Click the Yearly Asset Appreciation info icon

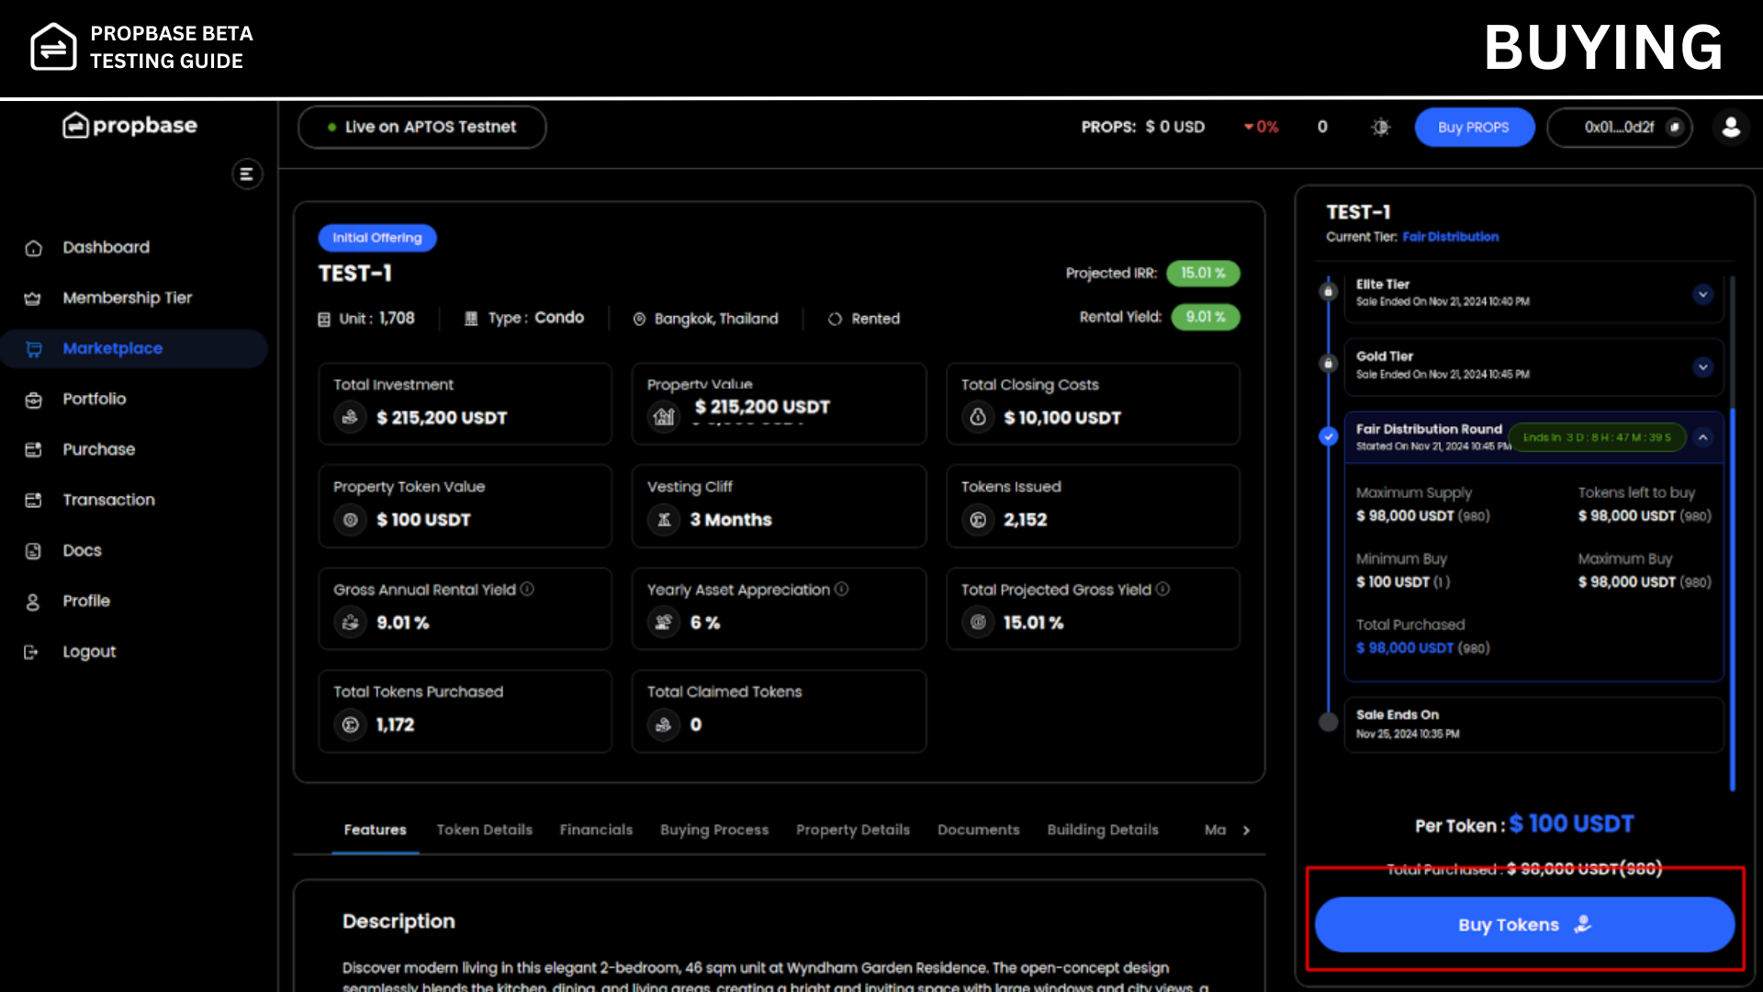tap(841, 589)
